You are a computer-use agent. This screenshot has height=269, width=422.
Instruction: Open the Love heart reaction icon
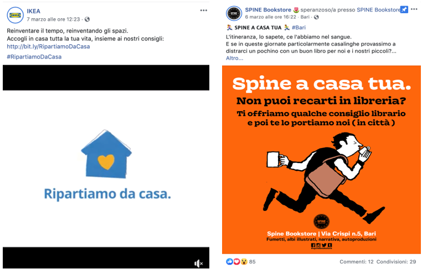(236, 261)
